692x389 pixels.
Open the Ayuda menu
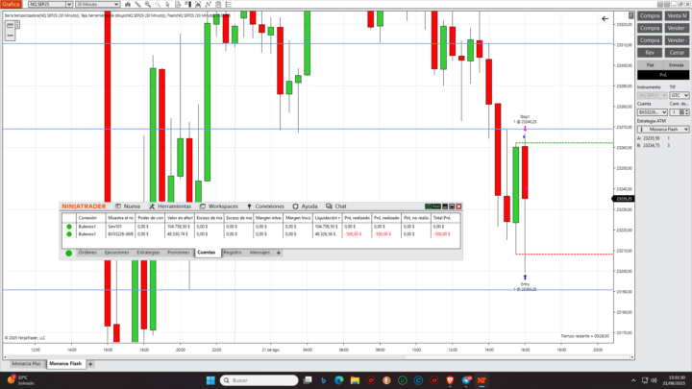(305, 207)
